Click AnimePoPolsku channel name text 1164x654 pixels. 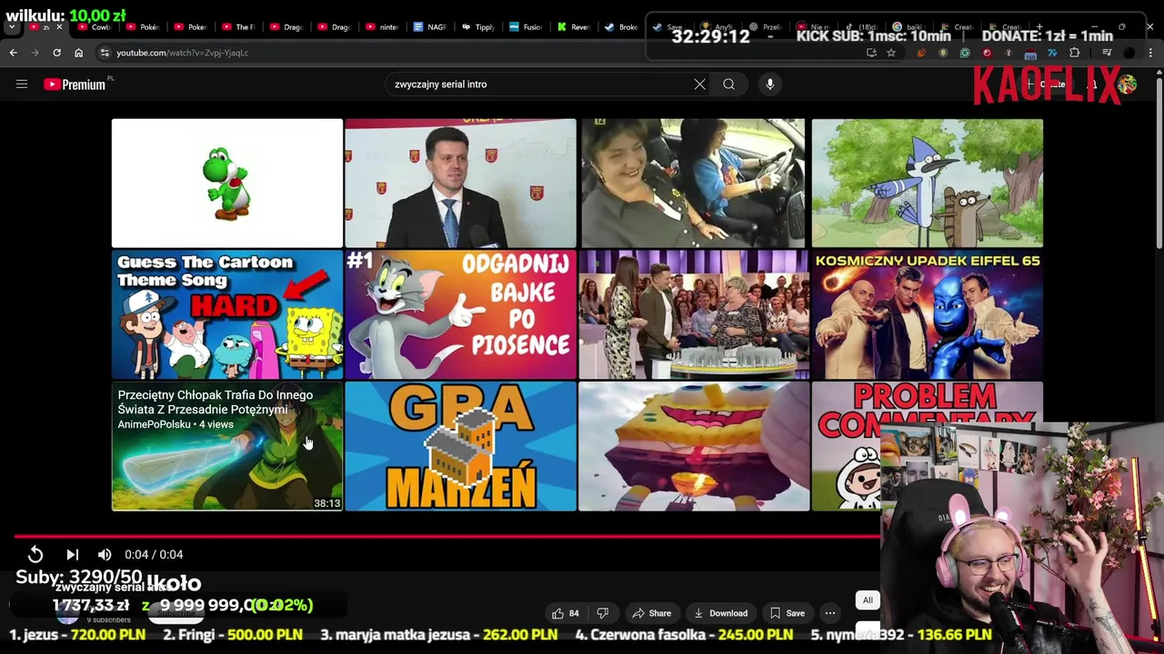pyautogui.click(x=154, y=424)
